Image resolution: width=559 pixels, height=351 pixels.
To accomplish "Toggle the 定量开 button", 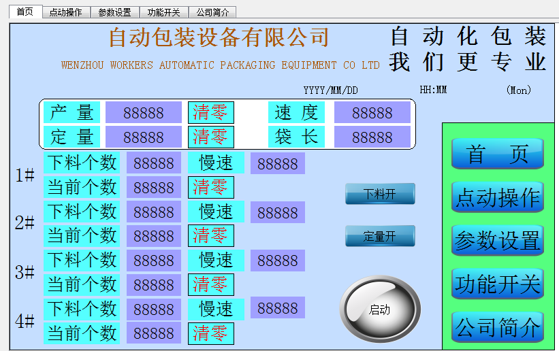I will click(x=380, y=236).
